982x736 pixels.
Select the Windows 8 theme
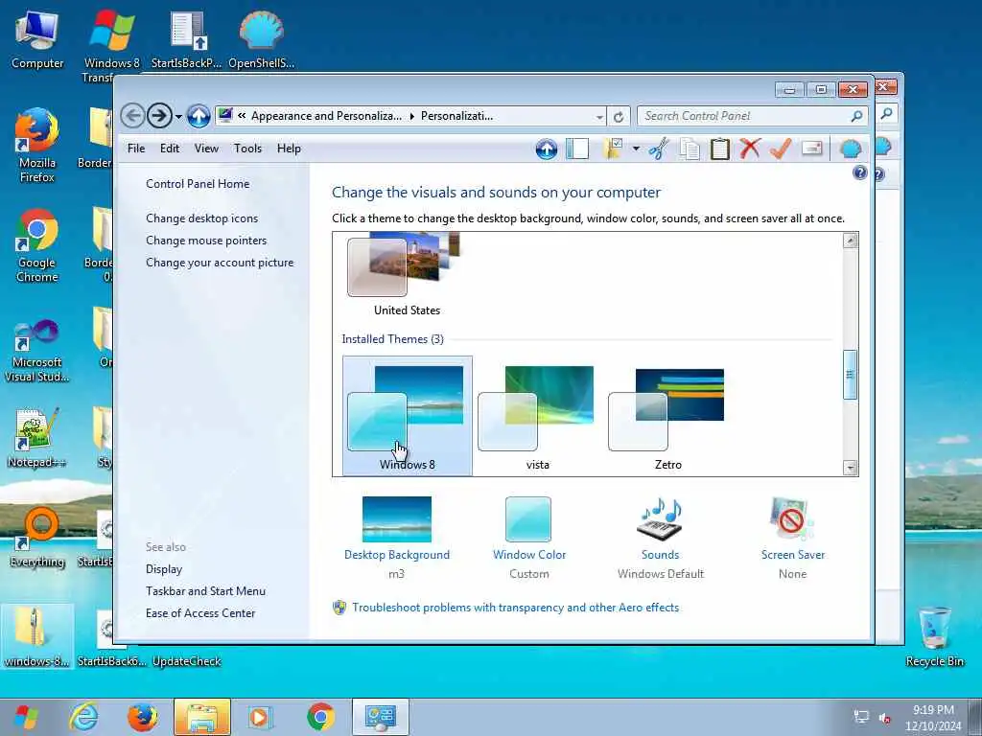coord(407,416)
